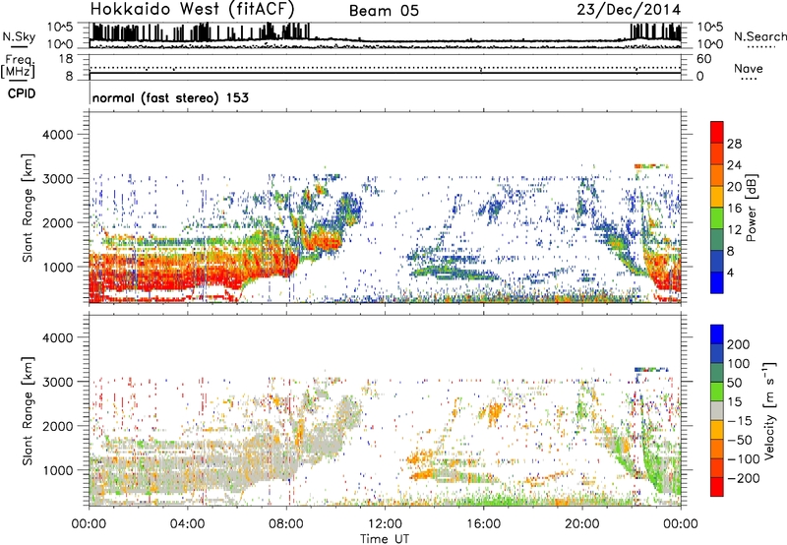The width and height of the screenshot is (787, 545).
Task: Click the 1000 tick on the velocity panel
Action: (57, 470)
